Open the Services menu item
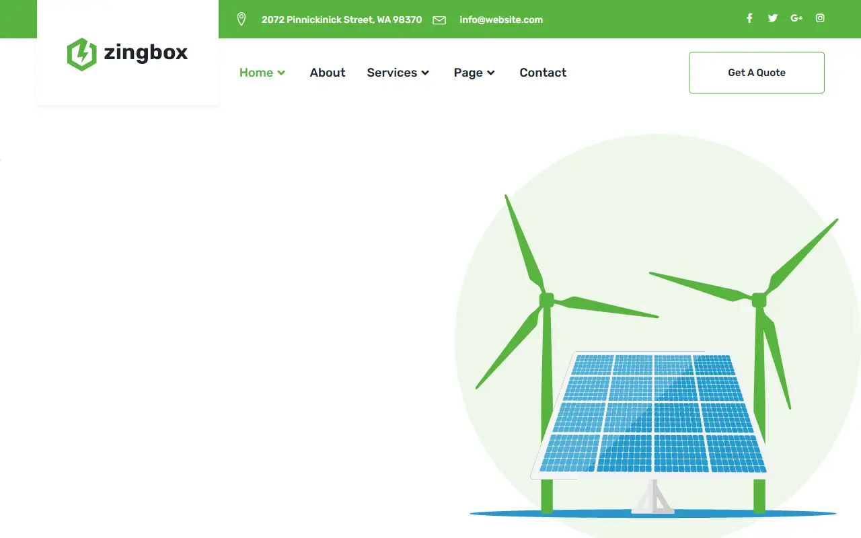Screen dimensions: 861x538 [x=392, y=73]
